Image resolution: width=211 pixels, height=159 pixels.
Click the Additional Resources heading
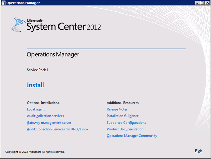(x=123, y=103)
